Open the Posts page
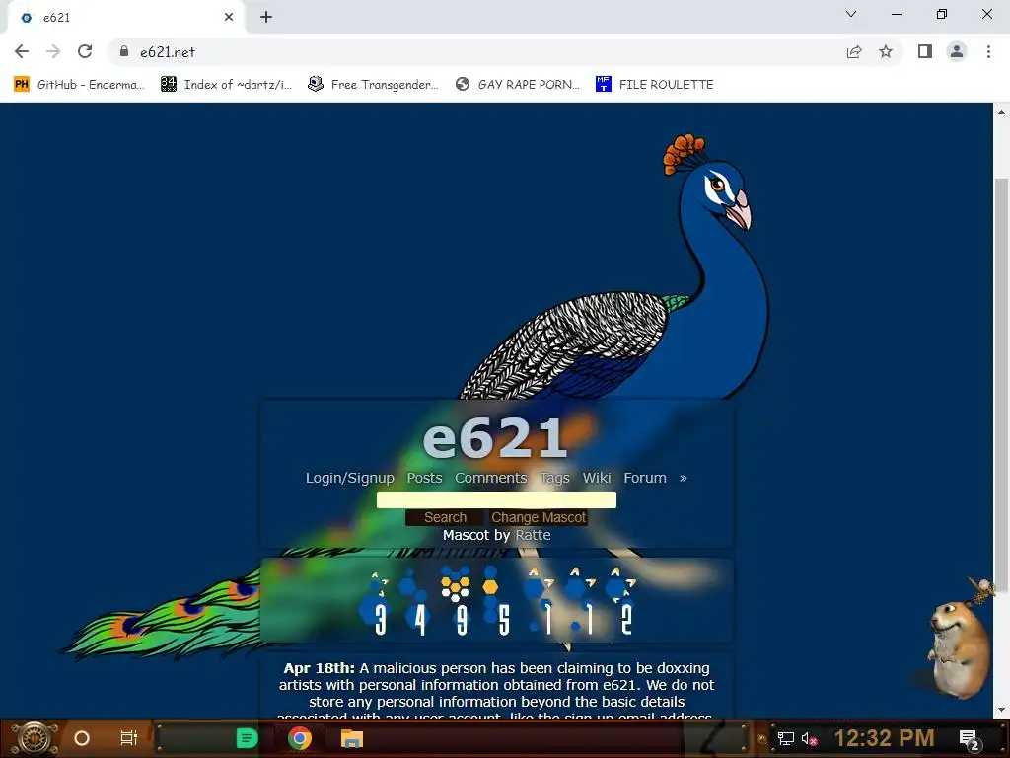This screenshot has width=1010, height=758. 424,478
